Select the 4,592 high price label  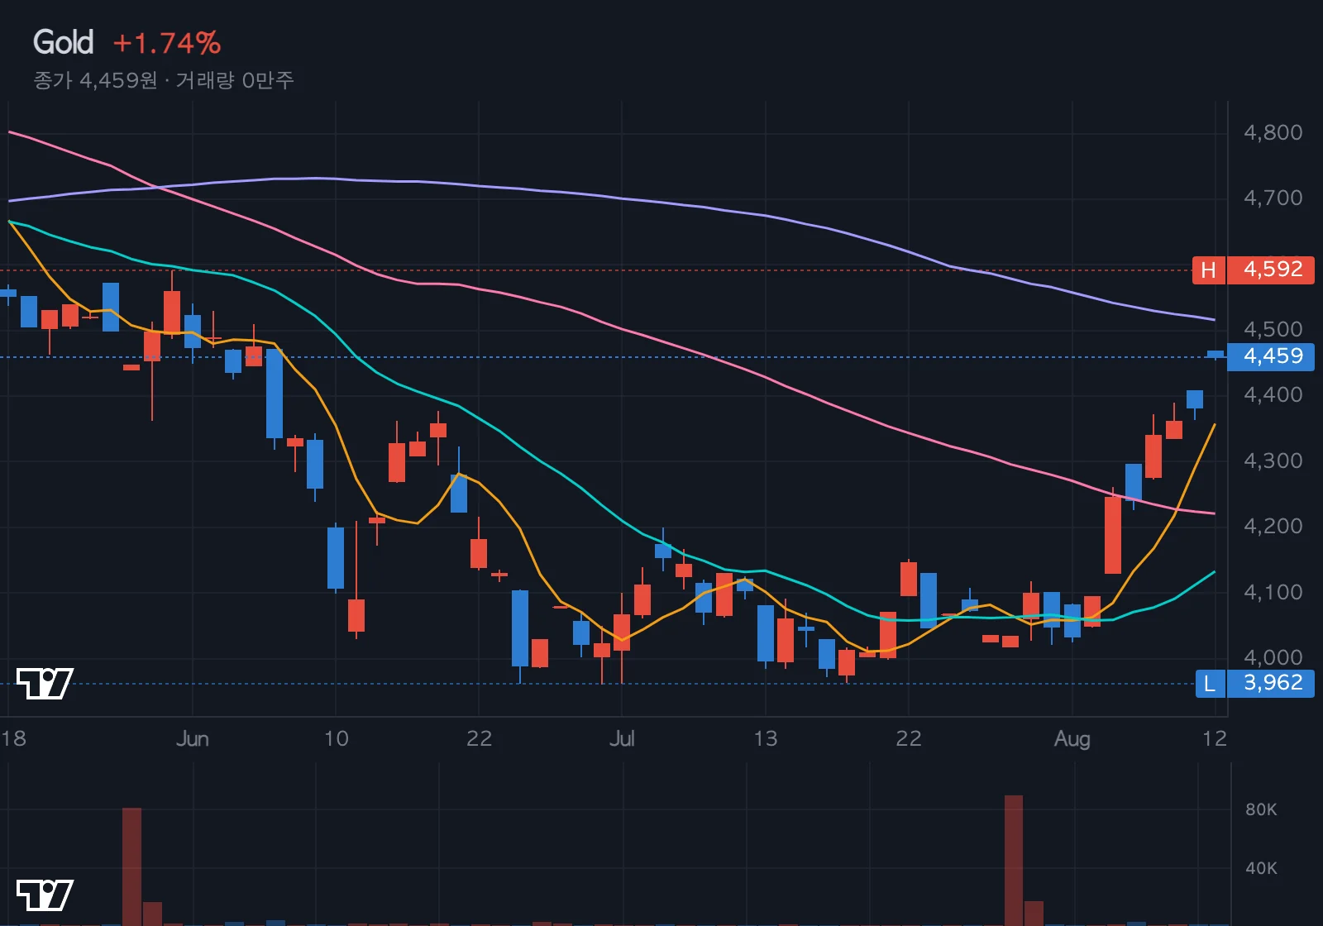click(1271, 270)
